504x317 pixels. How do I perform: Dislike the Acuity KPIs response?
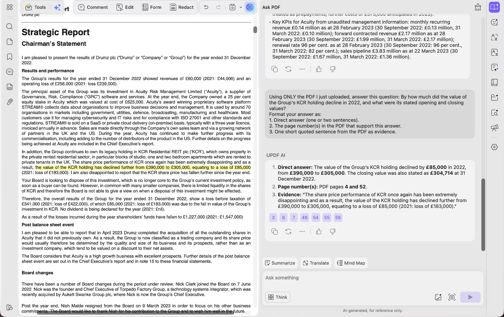pyautogui.click(x=333, y=69)
